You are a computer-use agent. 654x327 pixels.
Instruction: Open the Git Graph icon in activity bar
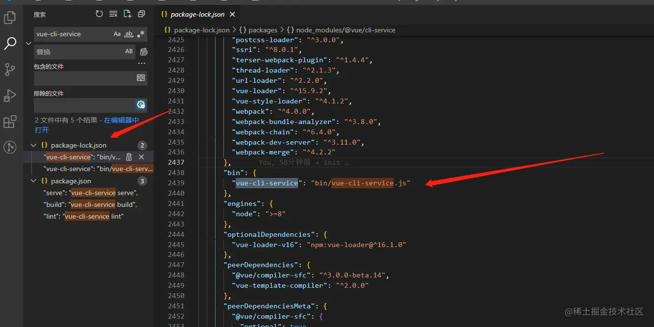click(x=10, y=147)
